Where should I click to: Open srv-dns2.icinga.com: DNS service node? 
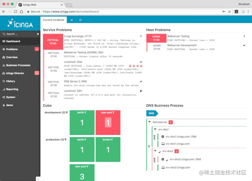(x=185, y=159)
